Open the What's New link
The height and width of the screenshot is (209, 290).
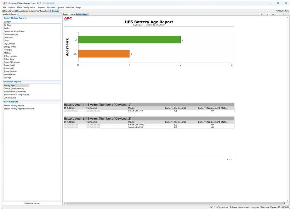tap(283, 11)
